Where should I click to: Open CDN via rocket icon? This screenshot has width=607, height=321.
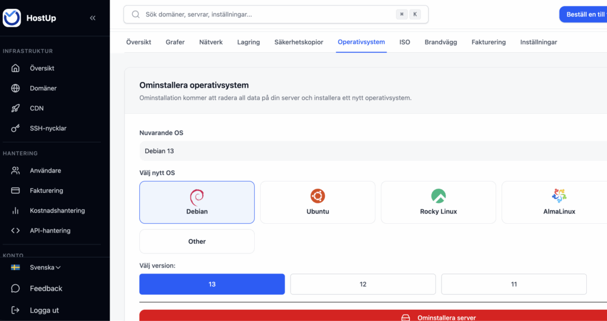pyautogui.click(x=16, y=109)
